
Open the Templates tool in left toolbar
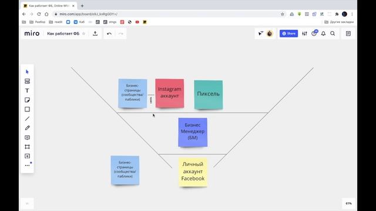(27, 81)
